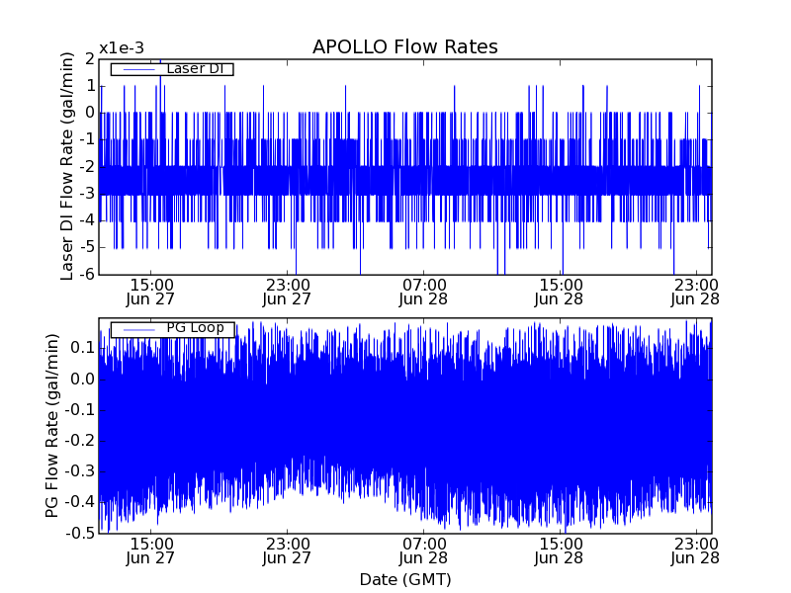791x593 pixels.
Task: Select the x1e-3 scale multiplier label
Action: click(x=122, y=48)
